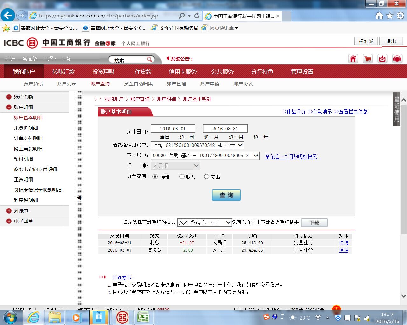
Task: Click the 近一月 date shortcut
Action: click(x=211, y=137)
